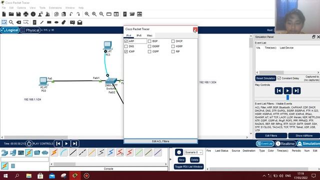
Task: Open the Windows Start menu
Action: (x=5, y=175)
